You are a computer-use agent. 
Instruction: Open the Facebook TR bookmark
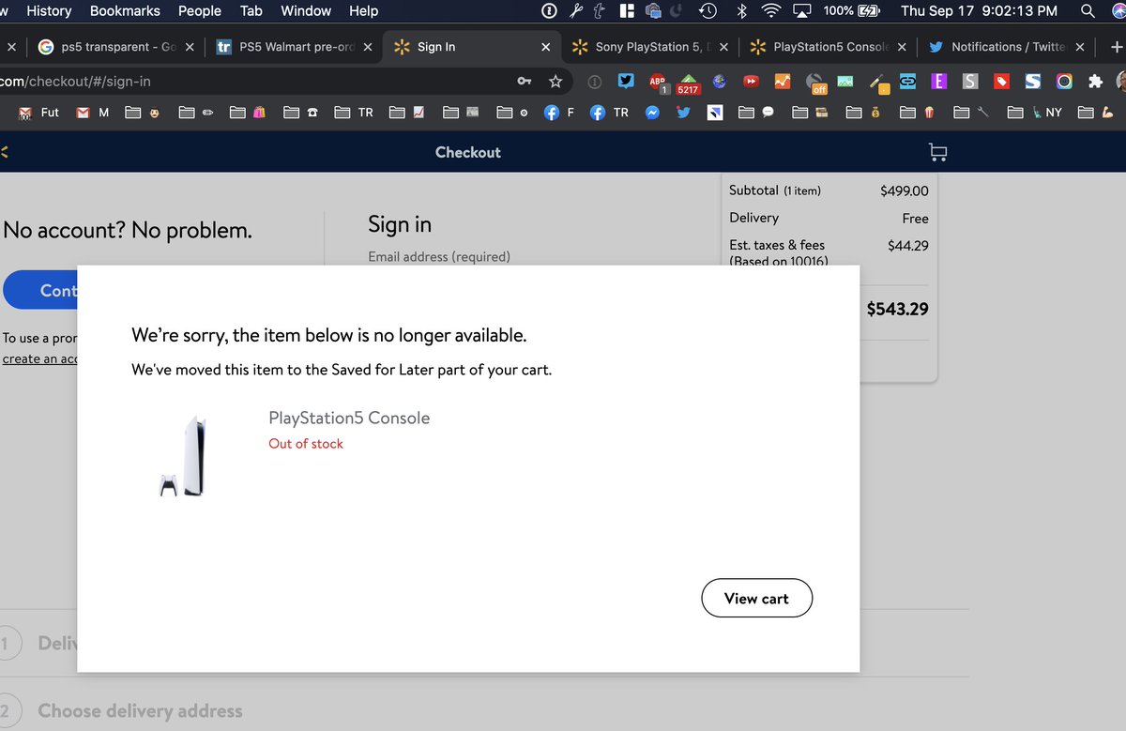610,112
